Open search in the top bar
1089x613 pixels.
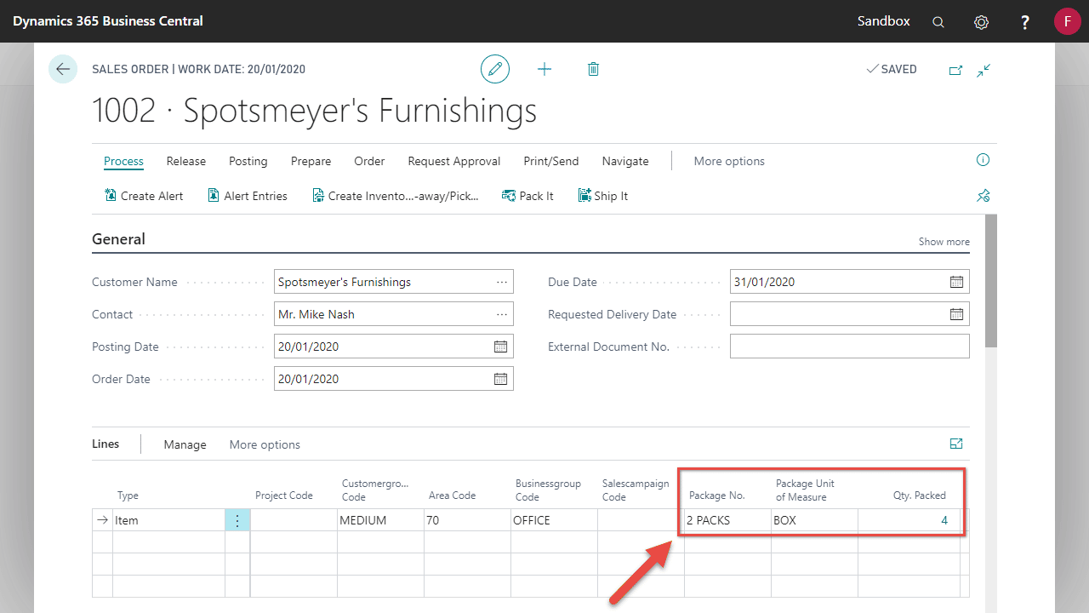[938, 21]
